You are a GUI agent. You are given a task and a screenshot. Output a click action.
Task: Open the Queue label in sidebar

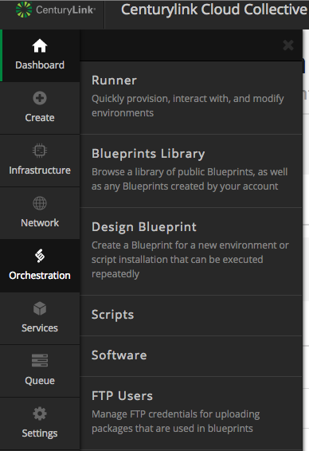pyautogui.click(x=40, y=381)
